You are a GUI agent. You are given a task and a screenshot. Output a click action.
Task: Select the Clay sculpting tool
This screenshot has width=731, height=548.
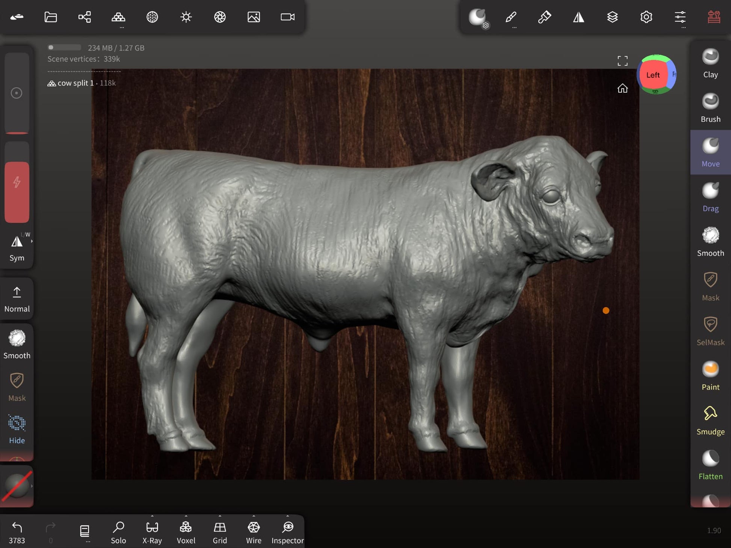710,63
